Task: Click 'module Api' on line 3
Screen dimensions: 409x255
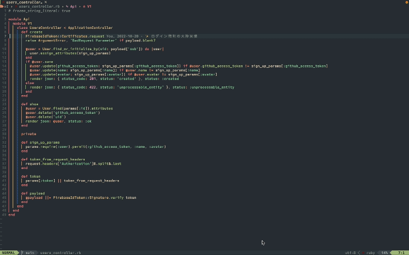Action: pyautogui.click(x=19, y=19)
